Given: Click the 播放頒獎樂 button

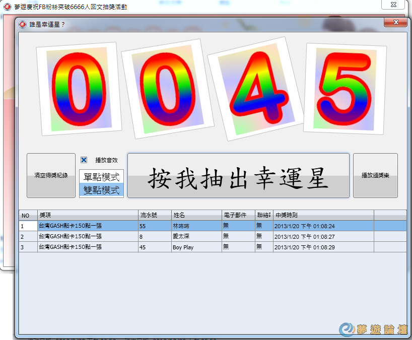Looking at the screenshot, I should tap(375, 176).
